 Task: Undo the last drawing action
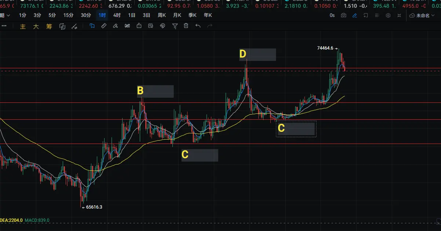(x=198, y=26)
